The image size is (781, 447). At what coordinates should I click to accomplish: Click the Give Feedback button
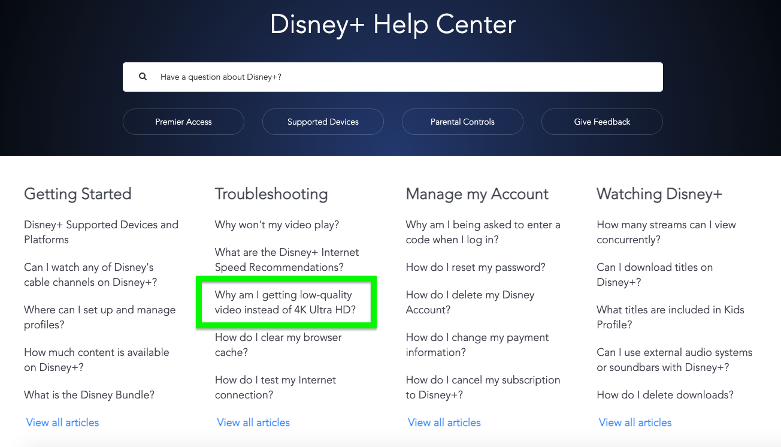click(x=602, y=122)
